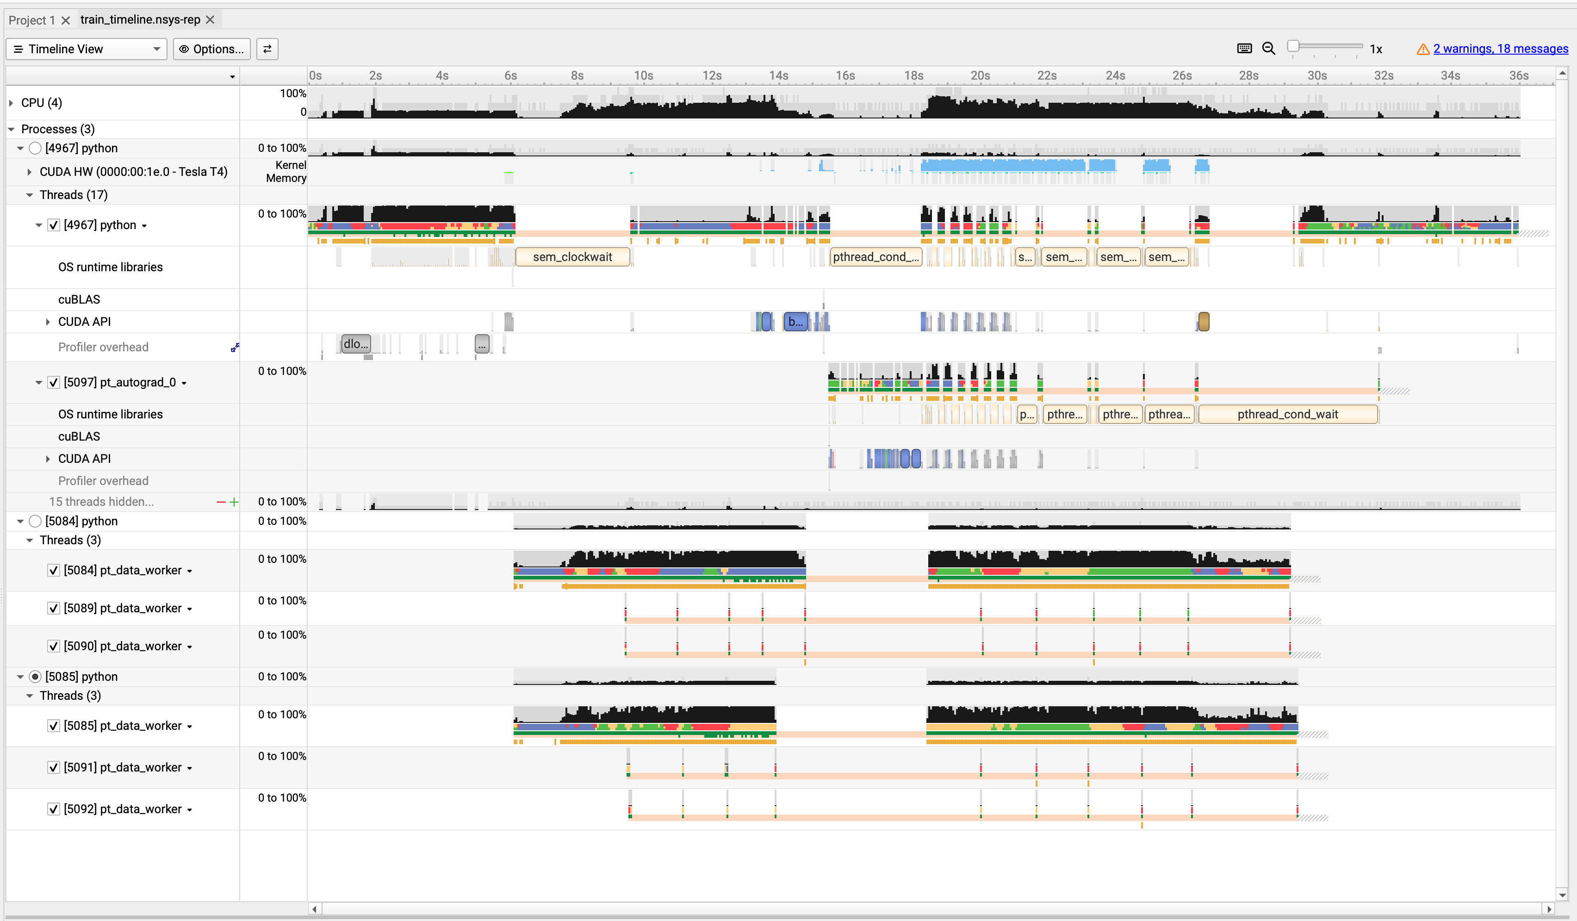Select the sem_clockwait timeline block
Image resolution: width=1577 pixels, height=921 pixels.
(x=572, y=257)
